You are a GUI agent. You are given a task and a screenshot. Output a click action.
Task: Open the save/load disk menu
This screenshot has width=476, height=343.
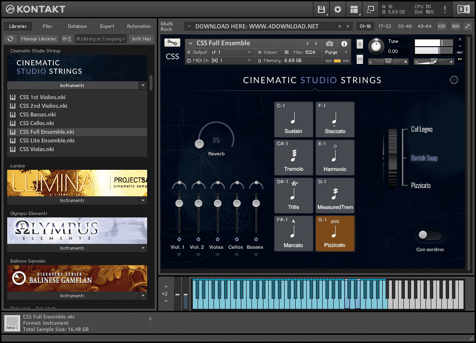coord(321,10)
